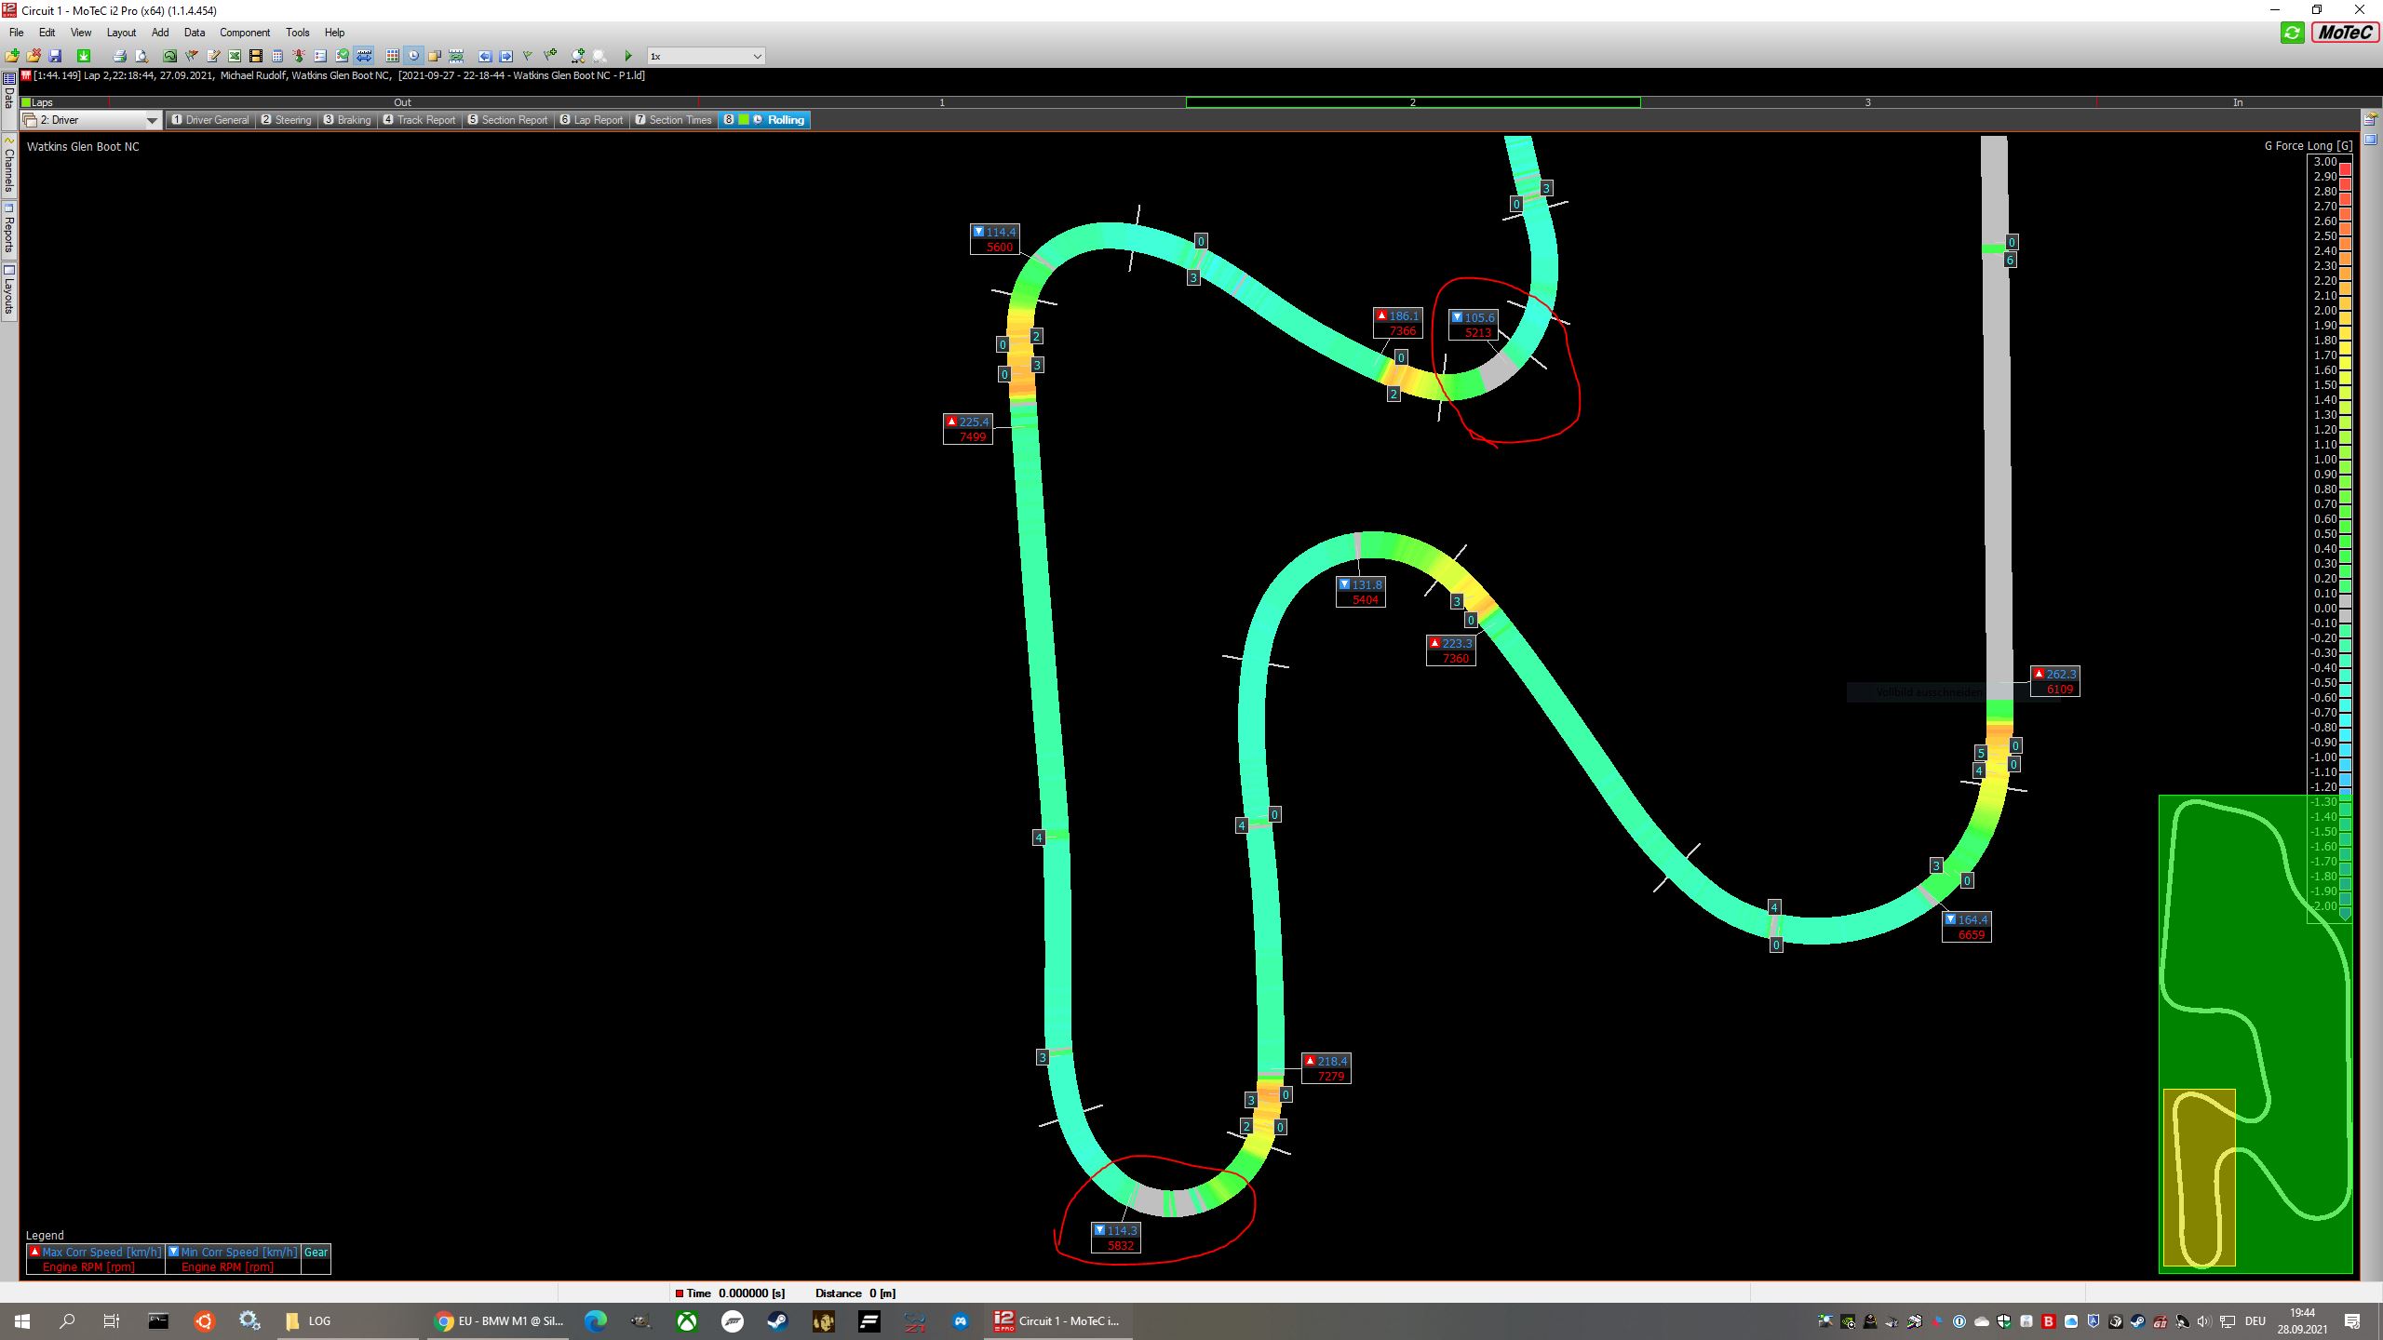This screenshot has height=1340, width=2383.
Task: Click the export to Excel icon
Action: (x=235, y=56)
